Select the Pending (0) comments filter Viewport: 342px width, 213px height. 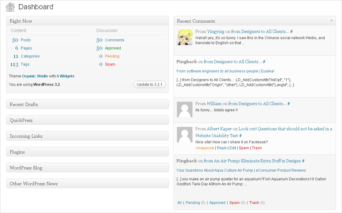tap(196, 203)
